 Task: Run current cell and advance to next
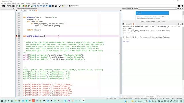(x=26, y=6)
